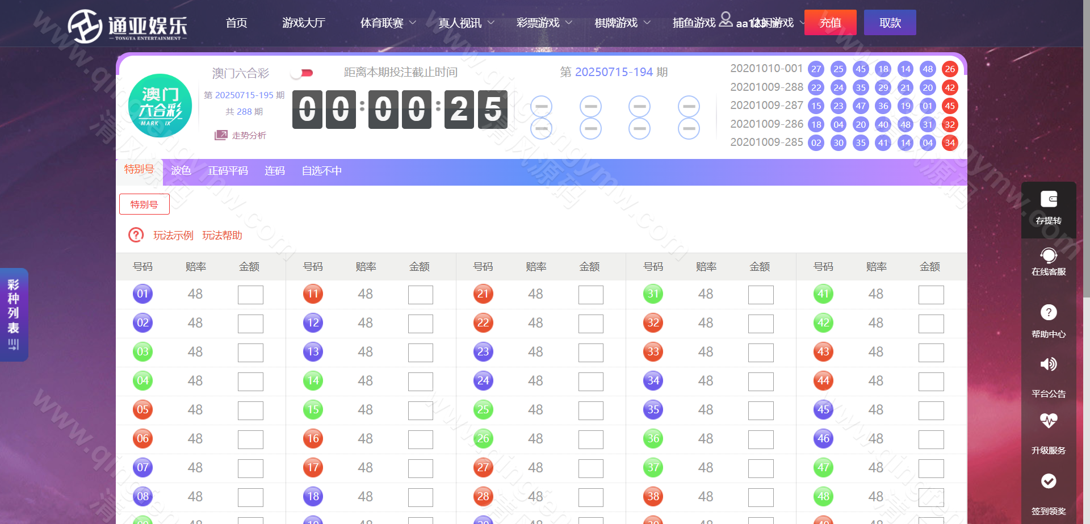Click the 帮助中心 question mark icon
This screenshot has height=524, width=1090.
[x=1049, y=312]
